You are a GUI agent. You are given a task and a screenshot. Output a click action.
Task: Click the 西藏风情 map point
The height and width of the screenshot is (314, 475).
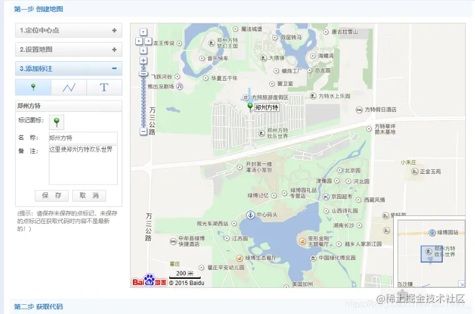click(359, 200)
